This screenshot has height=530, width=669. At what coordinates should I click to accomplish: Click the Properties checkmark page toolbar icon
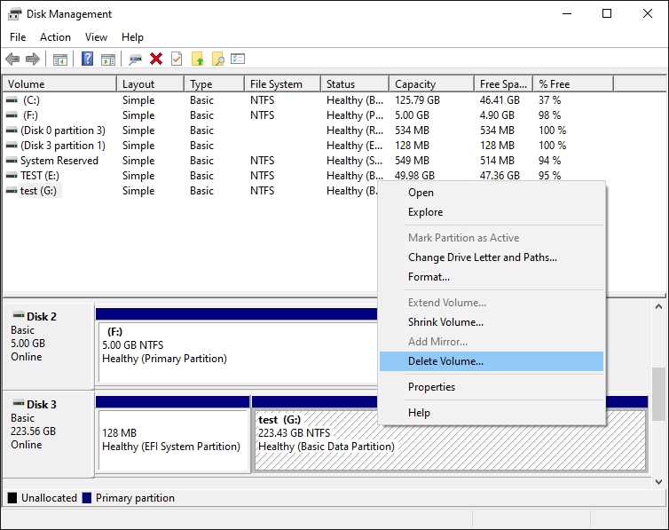[x=177, y=59]
